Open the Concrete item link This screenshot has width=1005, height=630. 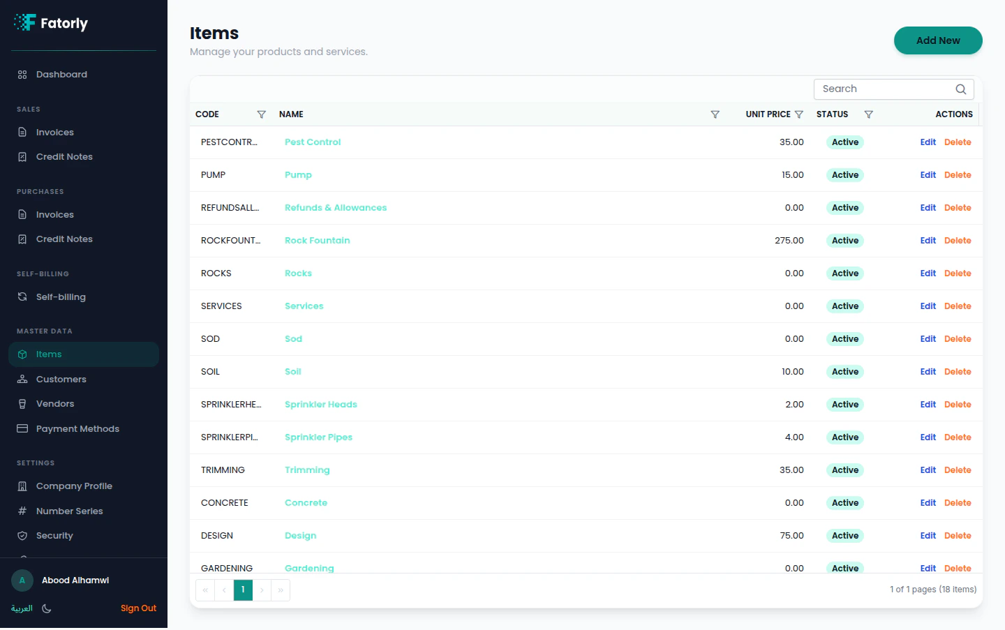pyautogui.click(x=306, y=503)
